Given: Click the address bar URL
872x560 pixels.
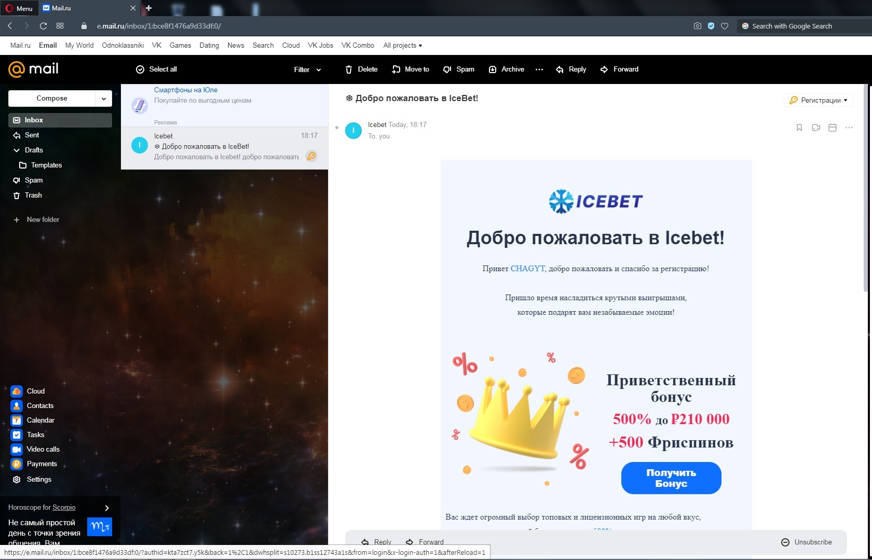Looking at the screenshot, I should point(159,26).
